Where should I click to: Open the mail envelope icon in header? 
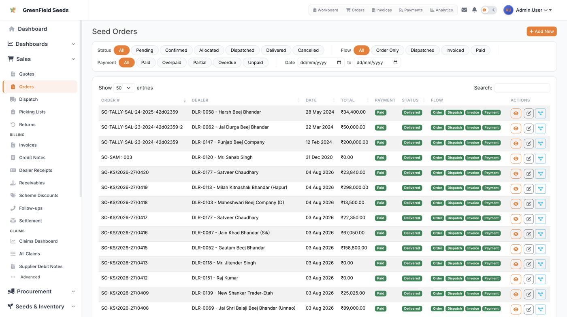point(464,10)
